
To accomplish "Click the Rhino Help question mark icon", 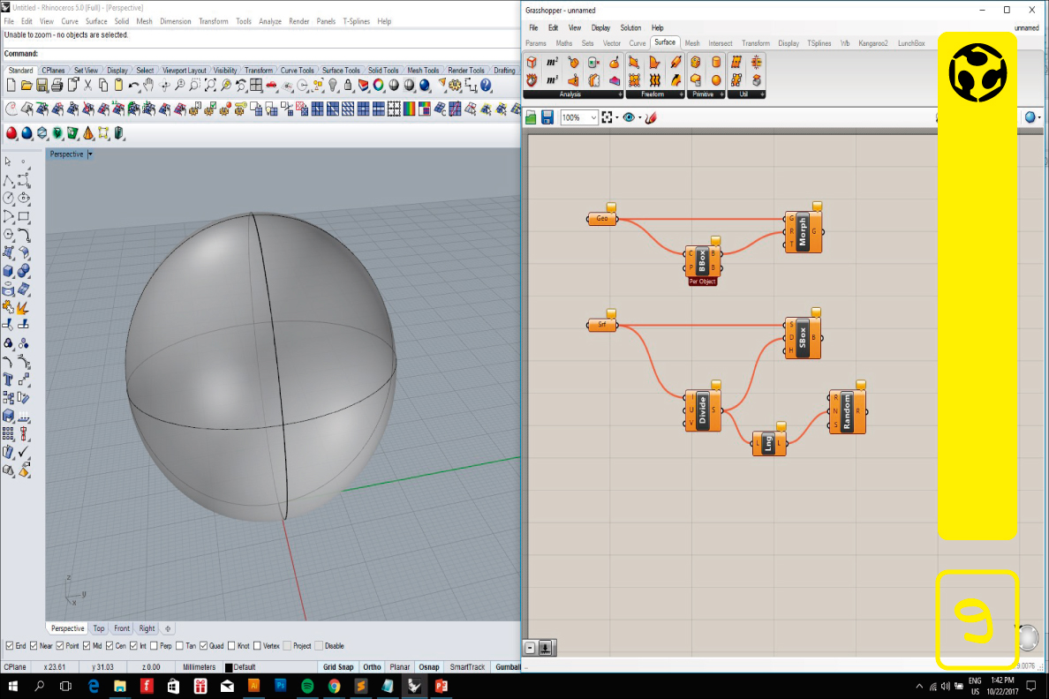I will click(x=486, y=86).
